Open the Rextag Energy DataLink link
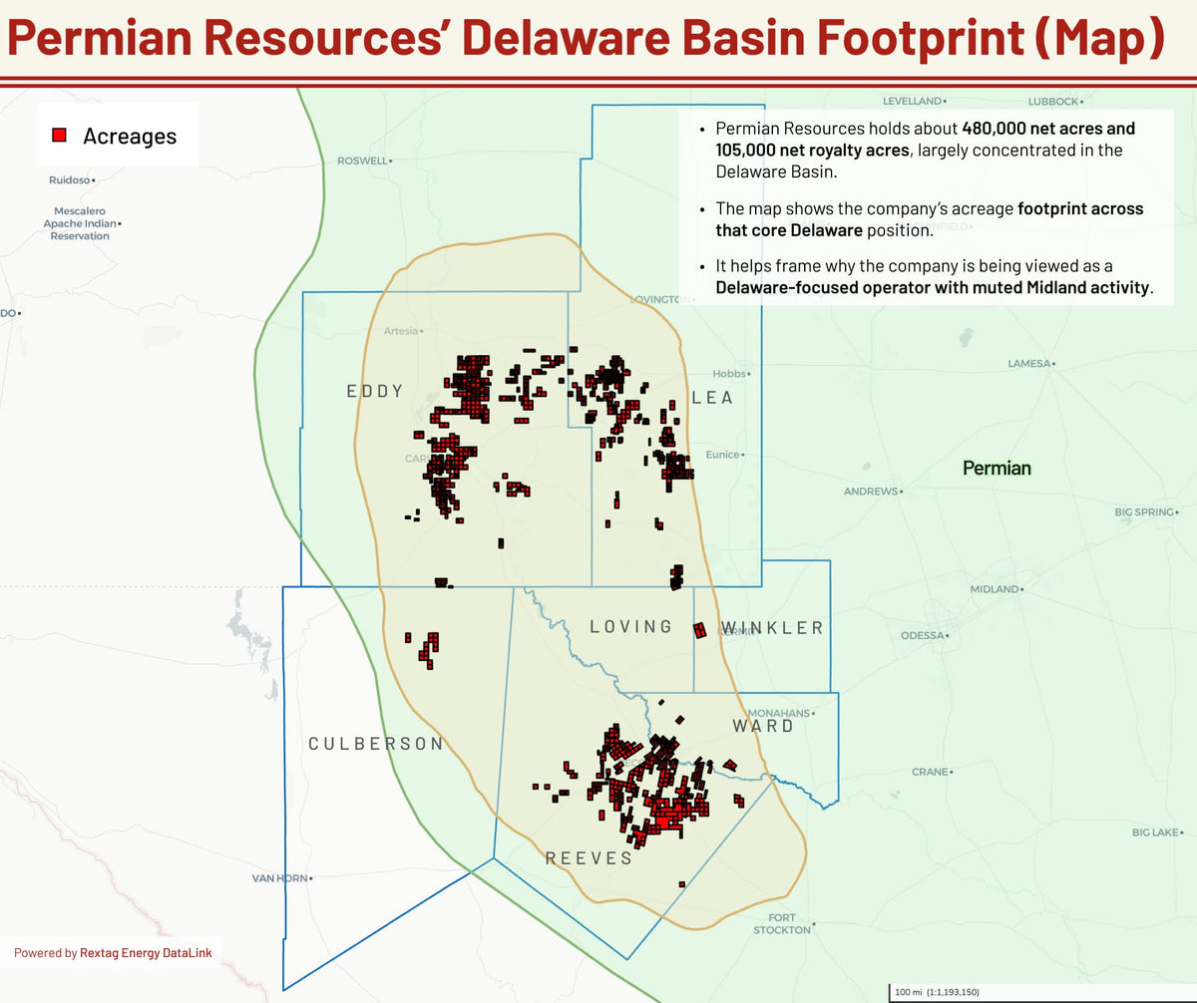Viewport: 1197px width, 1003px height. (146, 953)
